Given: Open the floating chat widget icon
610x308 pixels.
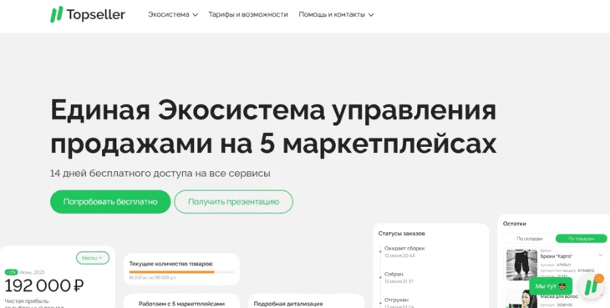Looking at the screenshot, I should pyautogui.click(x=592, y=286).
